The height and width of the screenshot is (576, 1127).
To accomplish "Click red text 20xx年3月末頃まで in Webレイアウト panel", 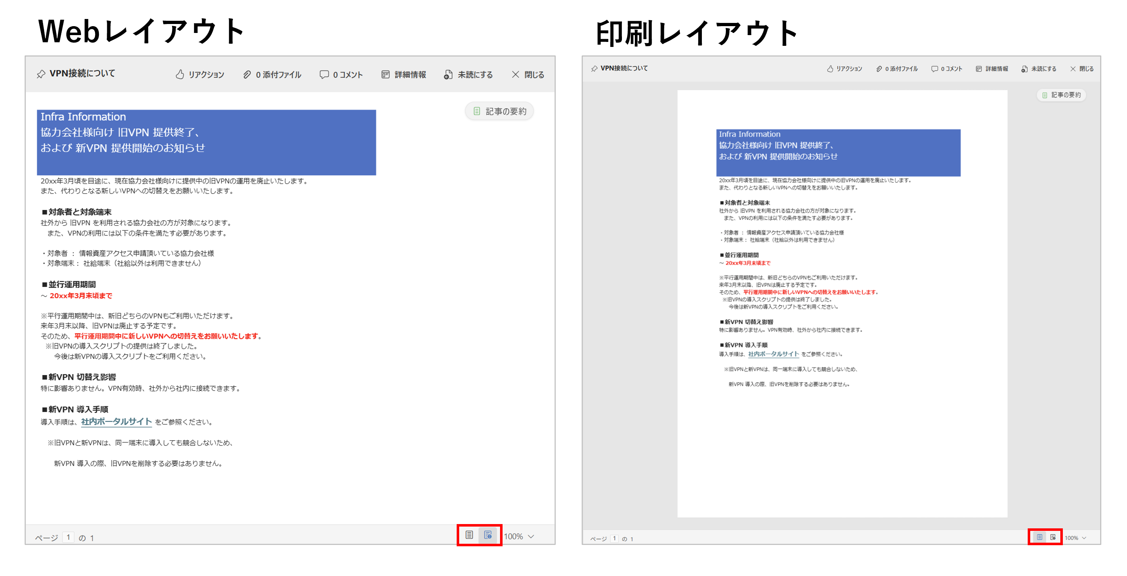I will pyautogui.click(x=81, y=296).
